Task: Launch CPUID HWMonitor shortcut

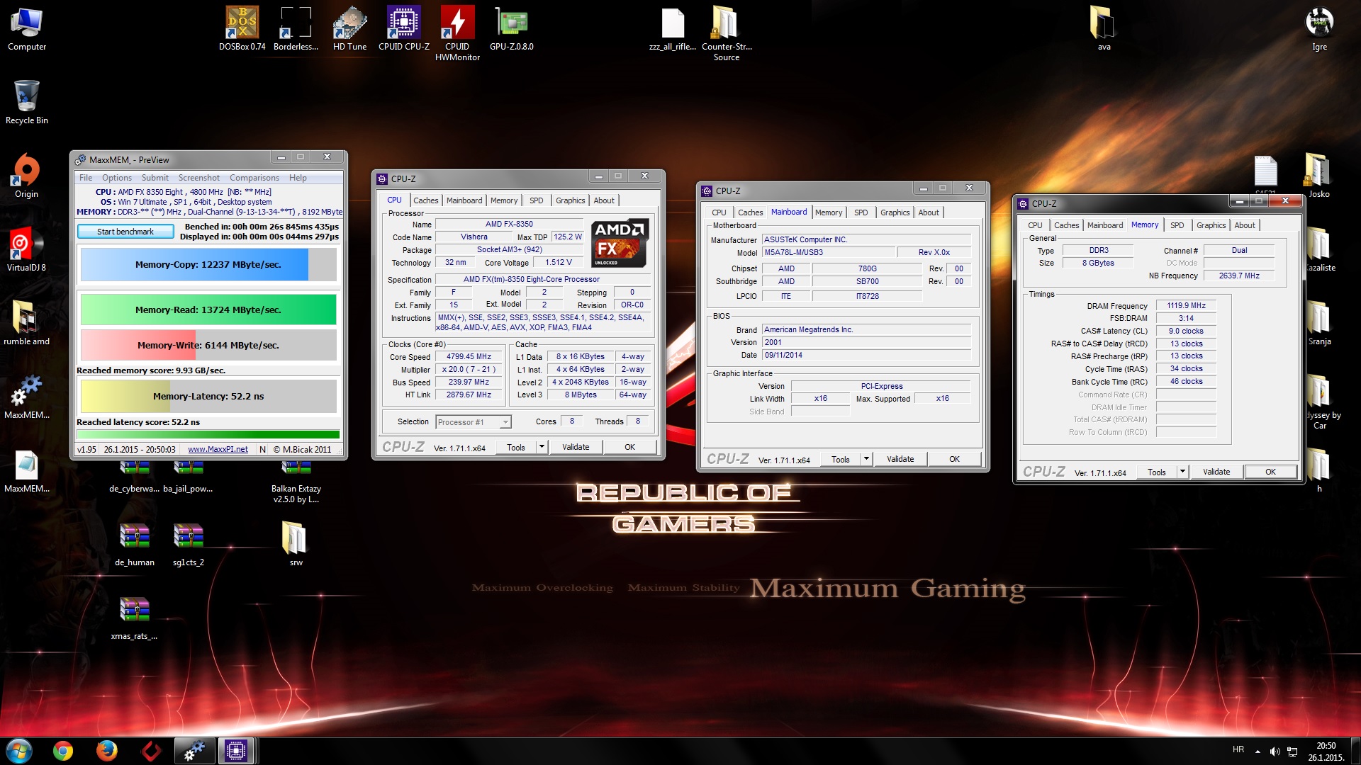Action: click(x=458, y=33)
